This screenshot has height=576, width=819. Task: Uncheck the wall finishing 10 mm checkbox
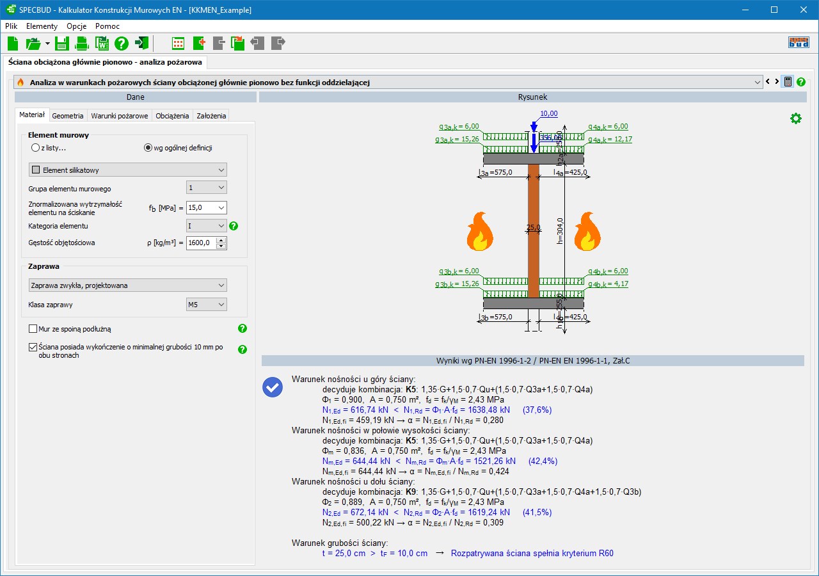(33, 347)
